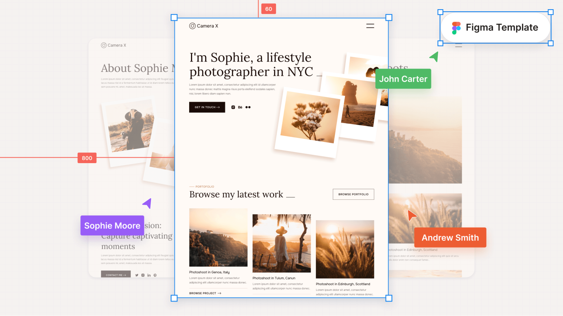Click the Camera X logo icon
Image resolution: width=563 pixels, height=316 pixels.
(x=192, y=26)
